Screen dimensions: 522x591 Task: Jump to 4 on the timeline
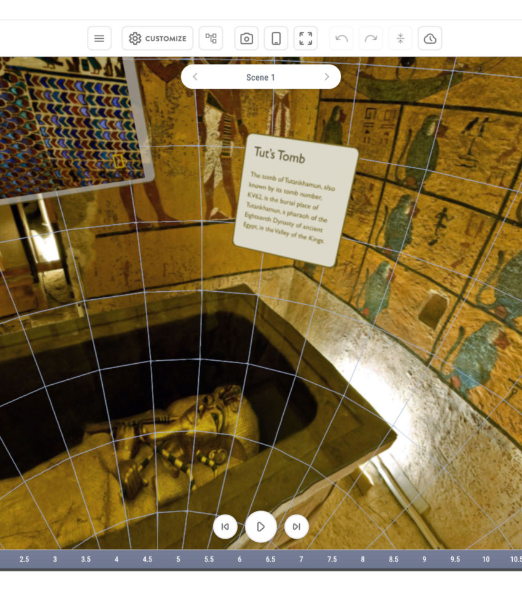tap(116, 560)
